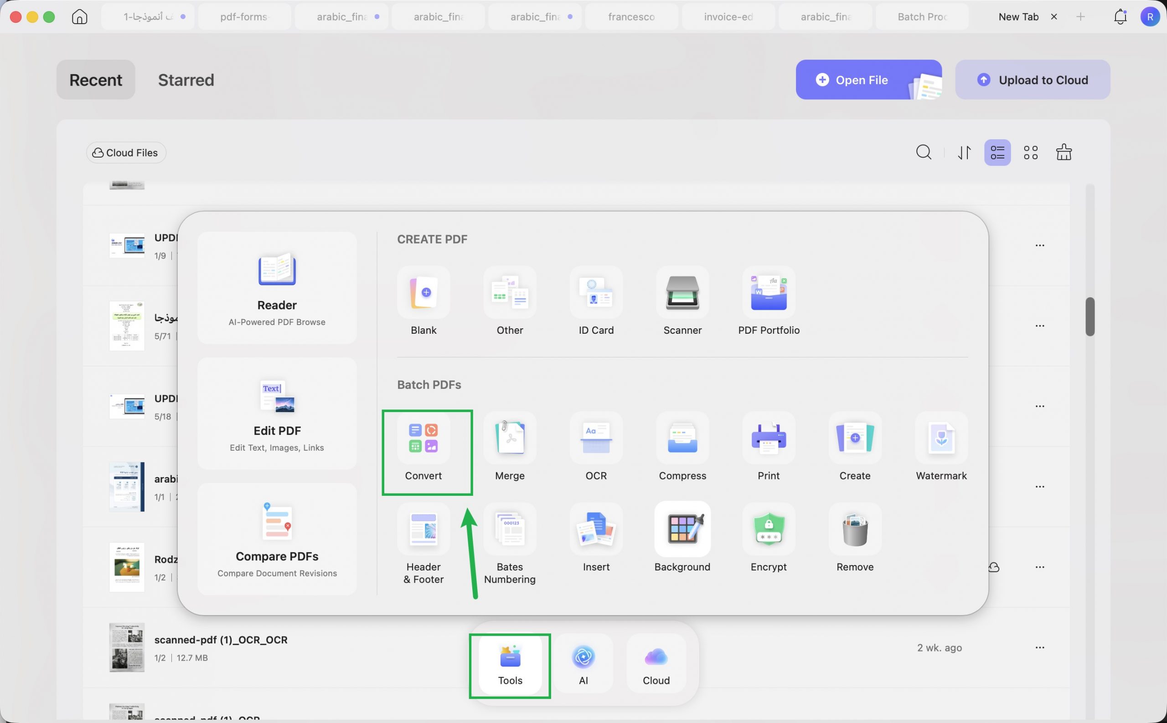Screen dimensions: 1167x723
Task: Click the Upload to Cloud button
Action: [1033, 80]
